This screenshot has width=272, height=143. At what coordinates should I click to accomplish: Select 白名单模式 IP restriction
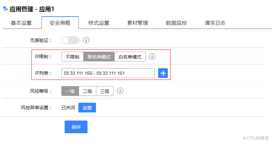pyautogui.click(x=130, y=57)
